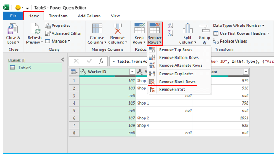
Task: Switch to the Transform ribbon tab
Action: click(58, 16)
